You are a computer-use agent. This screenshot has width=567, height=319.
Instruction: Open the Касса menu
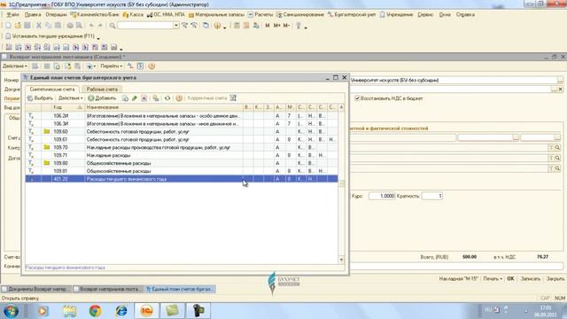click(133, 14)
